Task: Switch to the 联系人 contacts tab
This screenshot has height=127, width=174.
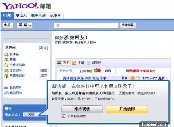Action: (x=21, y=16)
